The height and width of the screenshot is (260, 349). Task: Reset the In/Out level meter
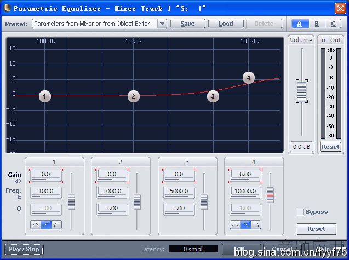(330, 147)
